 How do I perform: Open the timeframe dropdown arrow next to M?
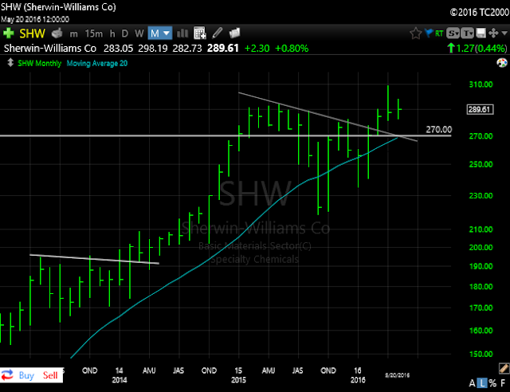click(x=167, y=33)
